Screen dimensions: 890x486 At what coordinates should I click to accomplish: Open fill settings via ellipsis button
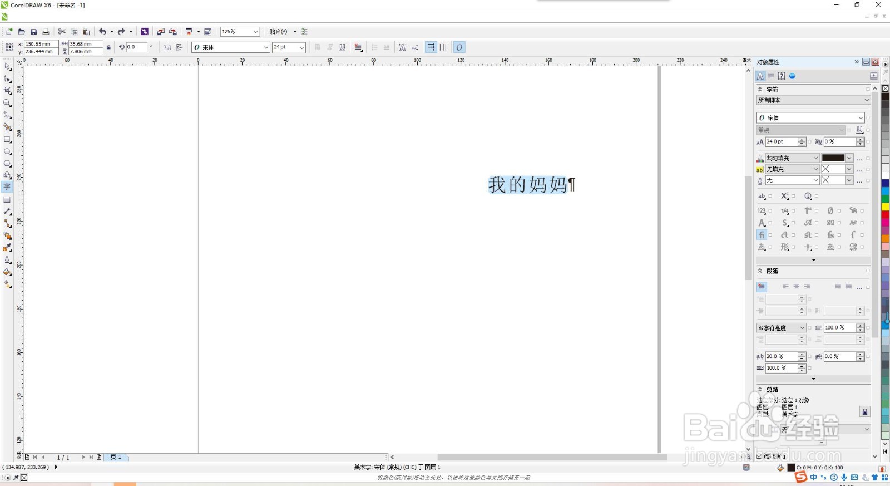click(859, 159)
